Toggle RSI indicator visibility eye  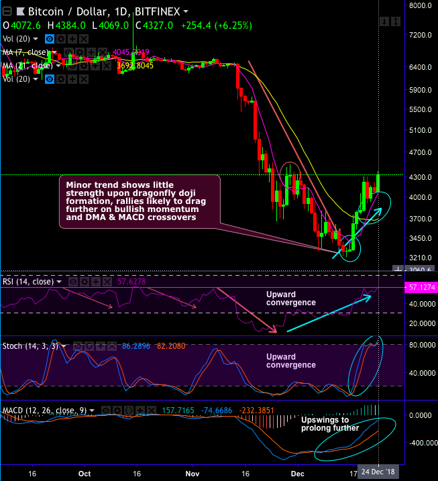pos(72,282)
